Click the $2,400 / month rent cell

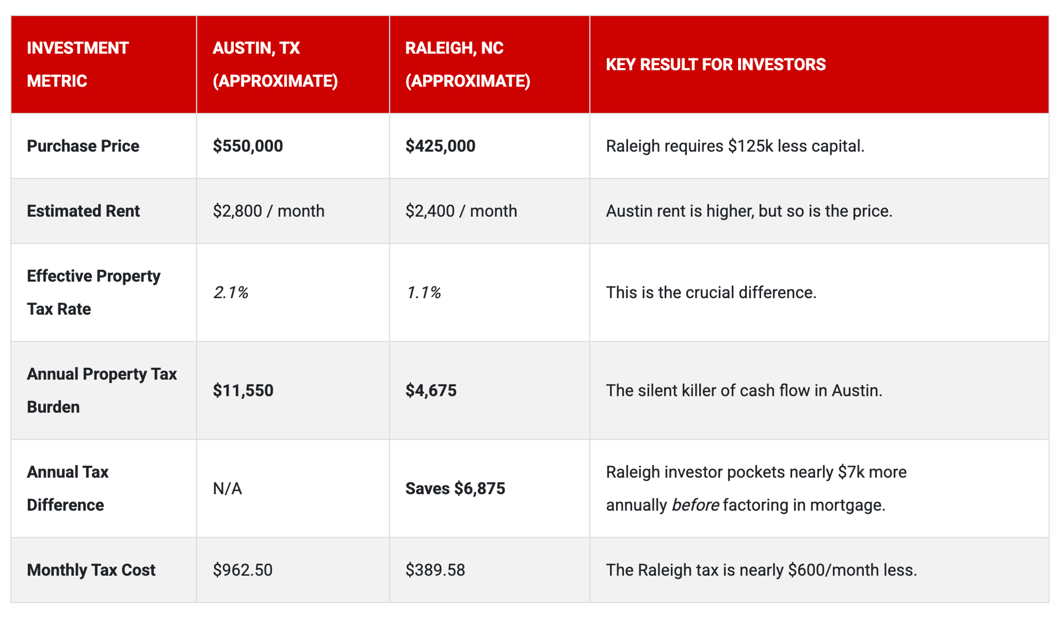461,211
